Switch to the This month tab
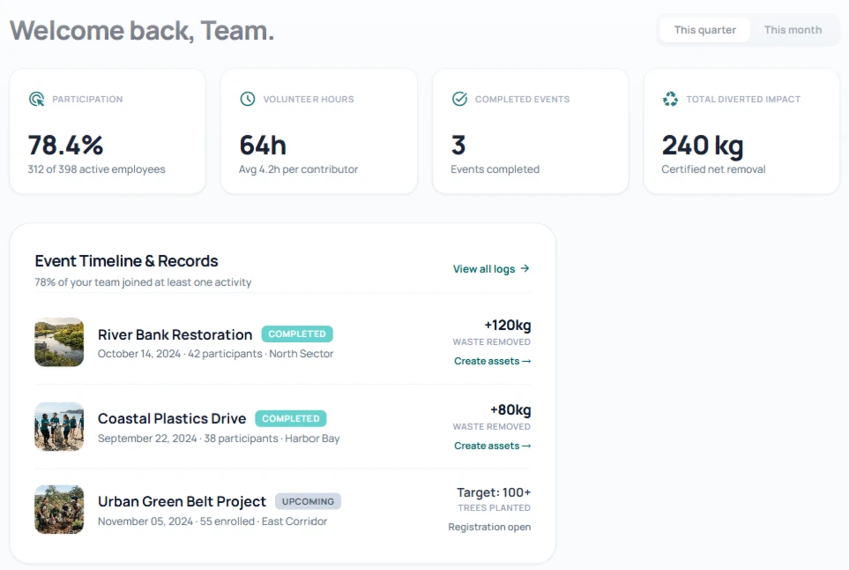 tap(793, 30)
